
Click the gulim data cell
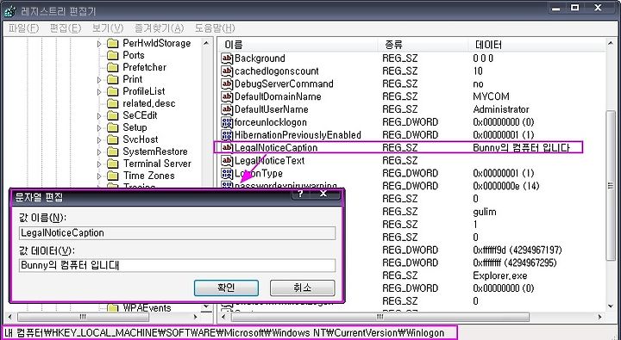point(485,212)
